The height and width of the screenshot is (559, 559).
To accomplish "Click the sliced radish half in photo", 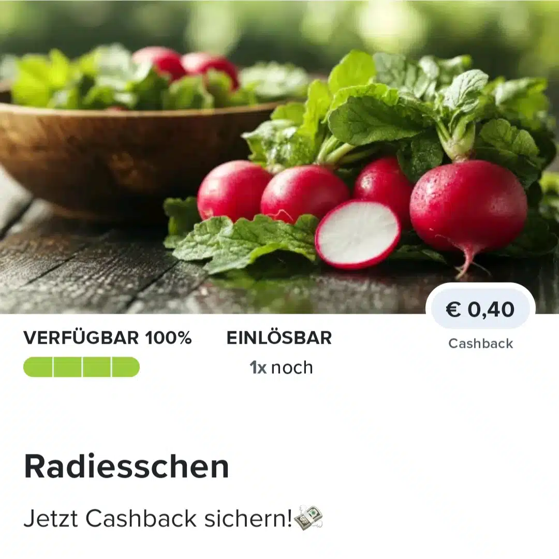I will 358,234.
